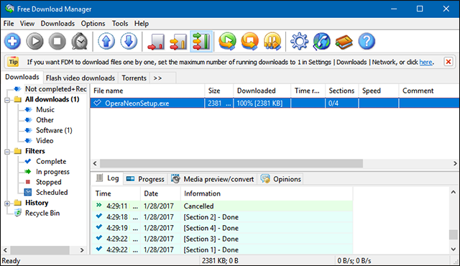Select the Music category
Image resolution: width=460 pixels, height=266 pixels.
click(45, 110)
